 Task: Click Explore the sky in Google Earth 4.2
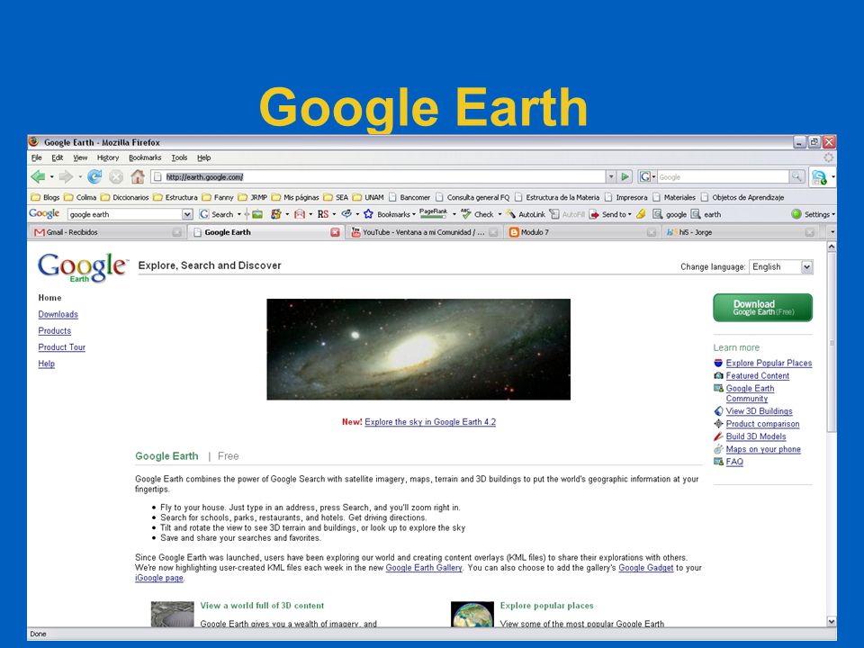pos(430,422)
